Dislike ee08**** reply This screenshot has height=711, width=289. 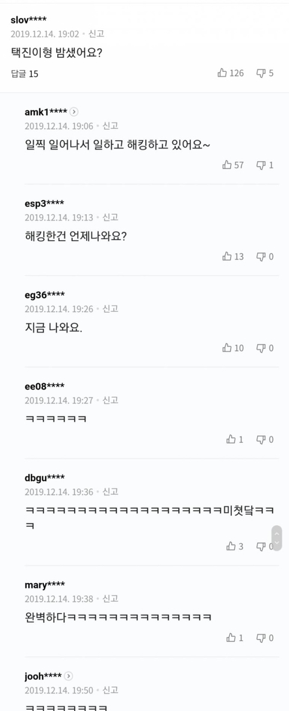tap(265, 439)
